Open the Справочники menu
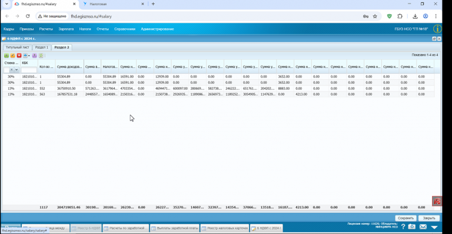Screen dimensions: 452x234 125,29
